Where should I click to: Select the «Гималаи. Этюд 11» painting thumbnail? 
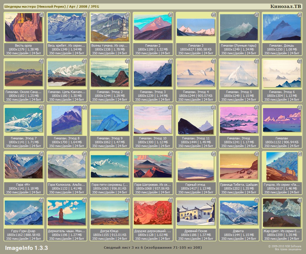coord(196,120)
